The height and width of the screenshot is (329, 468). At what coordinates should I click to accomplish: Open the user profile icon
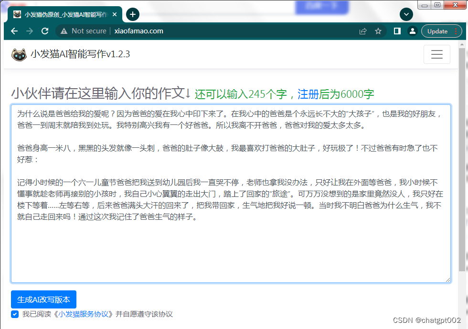[413, 31]
